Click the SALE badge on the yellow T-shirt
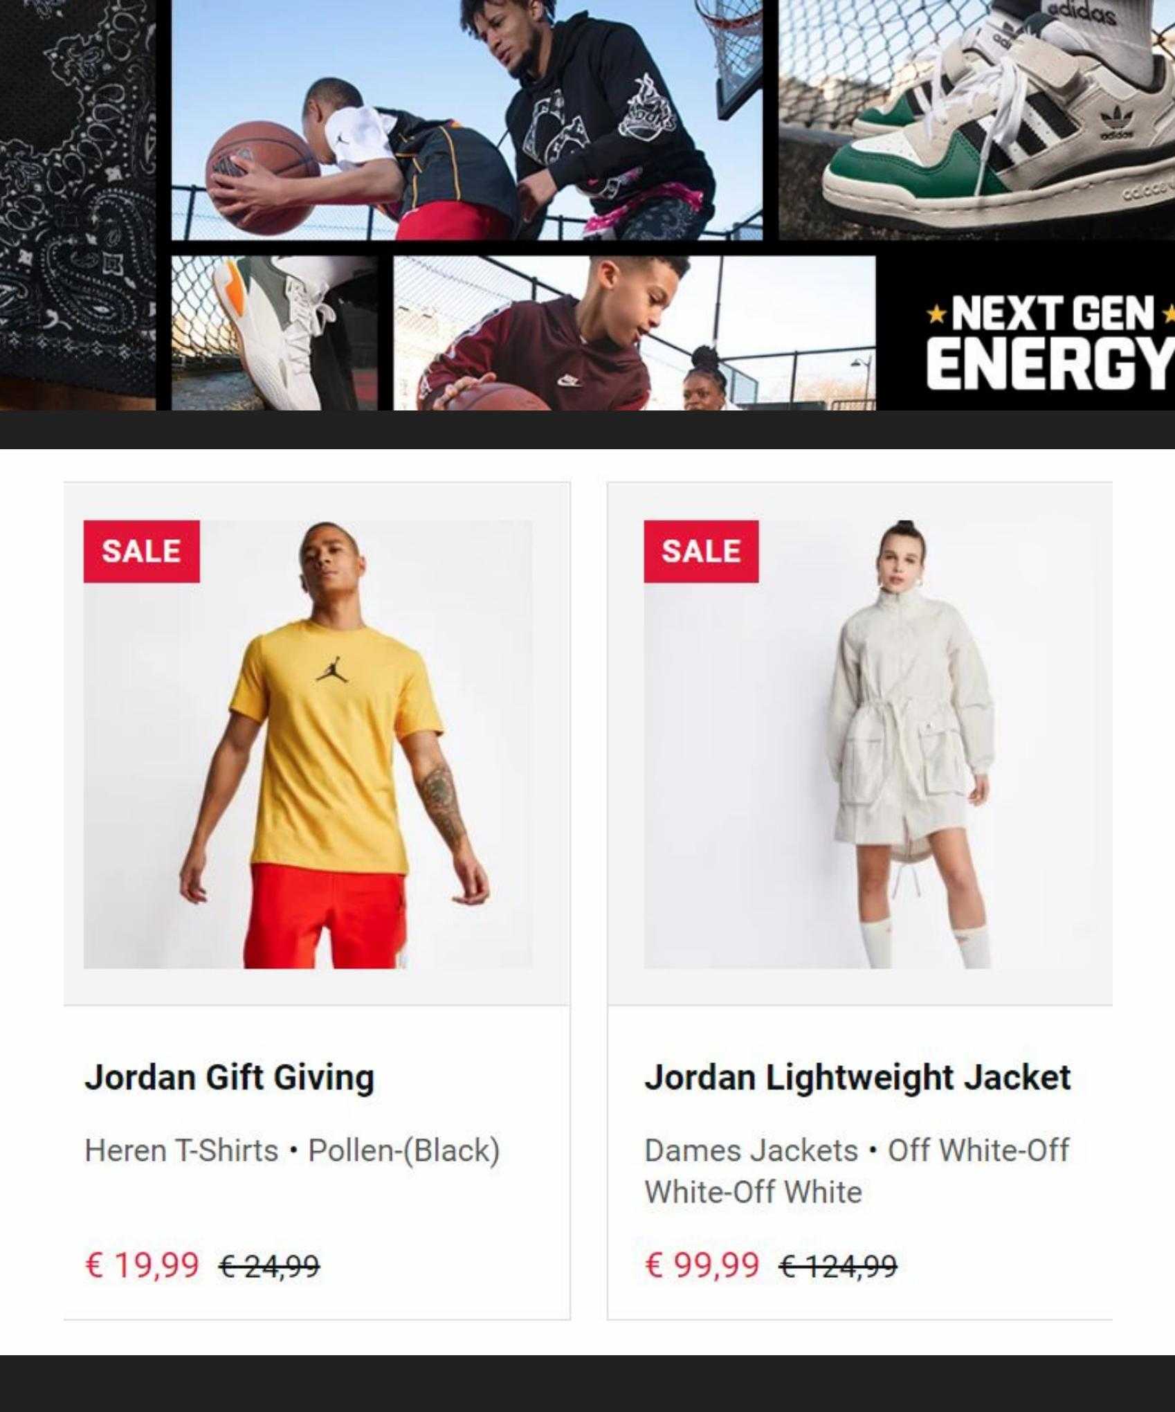Screen dimensions: 1175x1412 [142, 552]
